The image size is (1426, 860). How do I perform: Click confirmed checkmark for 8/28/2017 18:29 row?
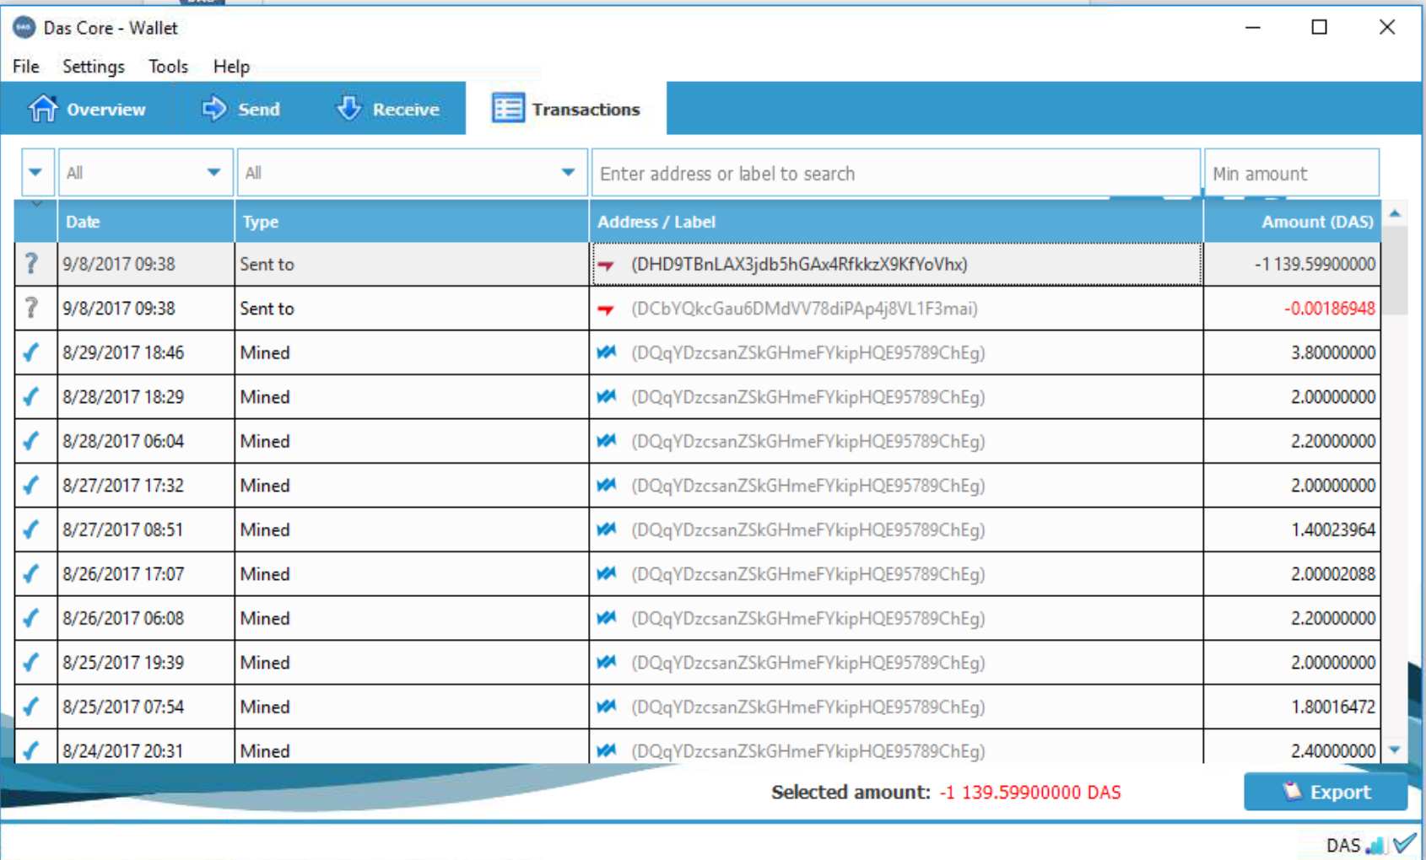click(x=32, y=396)
